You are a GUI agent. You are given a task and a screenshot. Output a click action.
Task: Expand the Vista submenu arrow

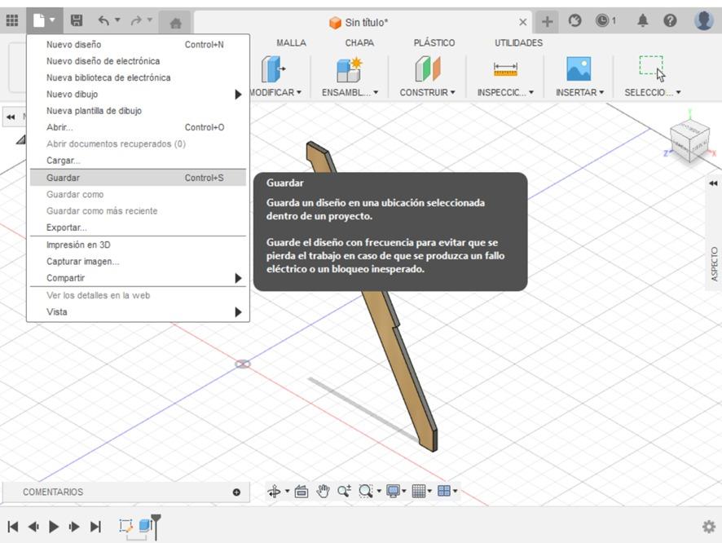coord(238,312)
